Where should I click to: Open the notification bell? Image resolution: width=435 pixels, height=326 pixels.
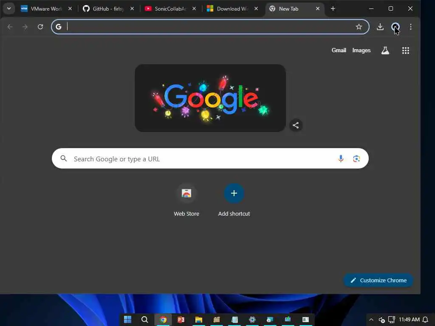pos(425,320)
